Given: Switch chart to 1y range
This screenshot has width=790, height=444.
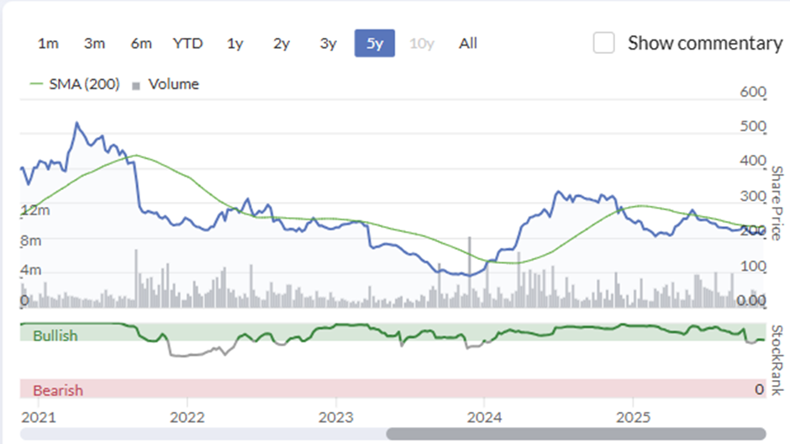Looking at the screenshot, I should pyautogui.click(x=235, y=43).
